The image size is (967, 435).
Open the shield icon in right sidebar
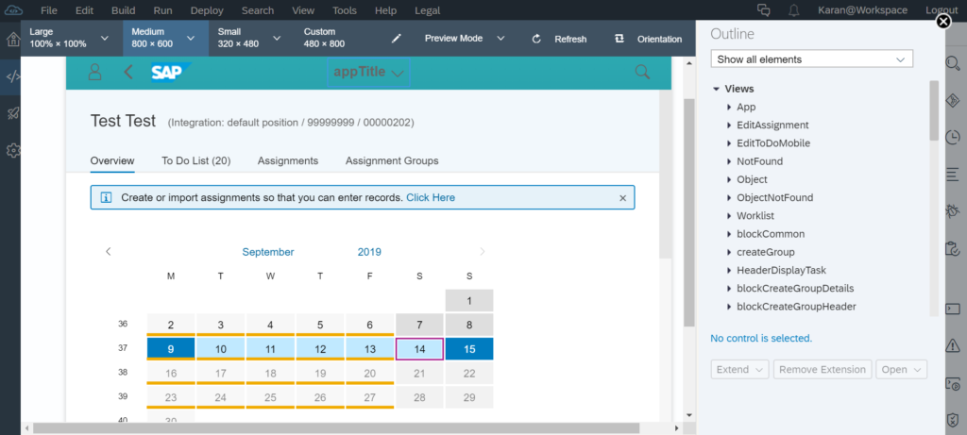click(x=953, y=420)
